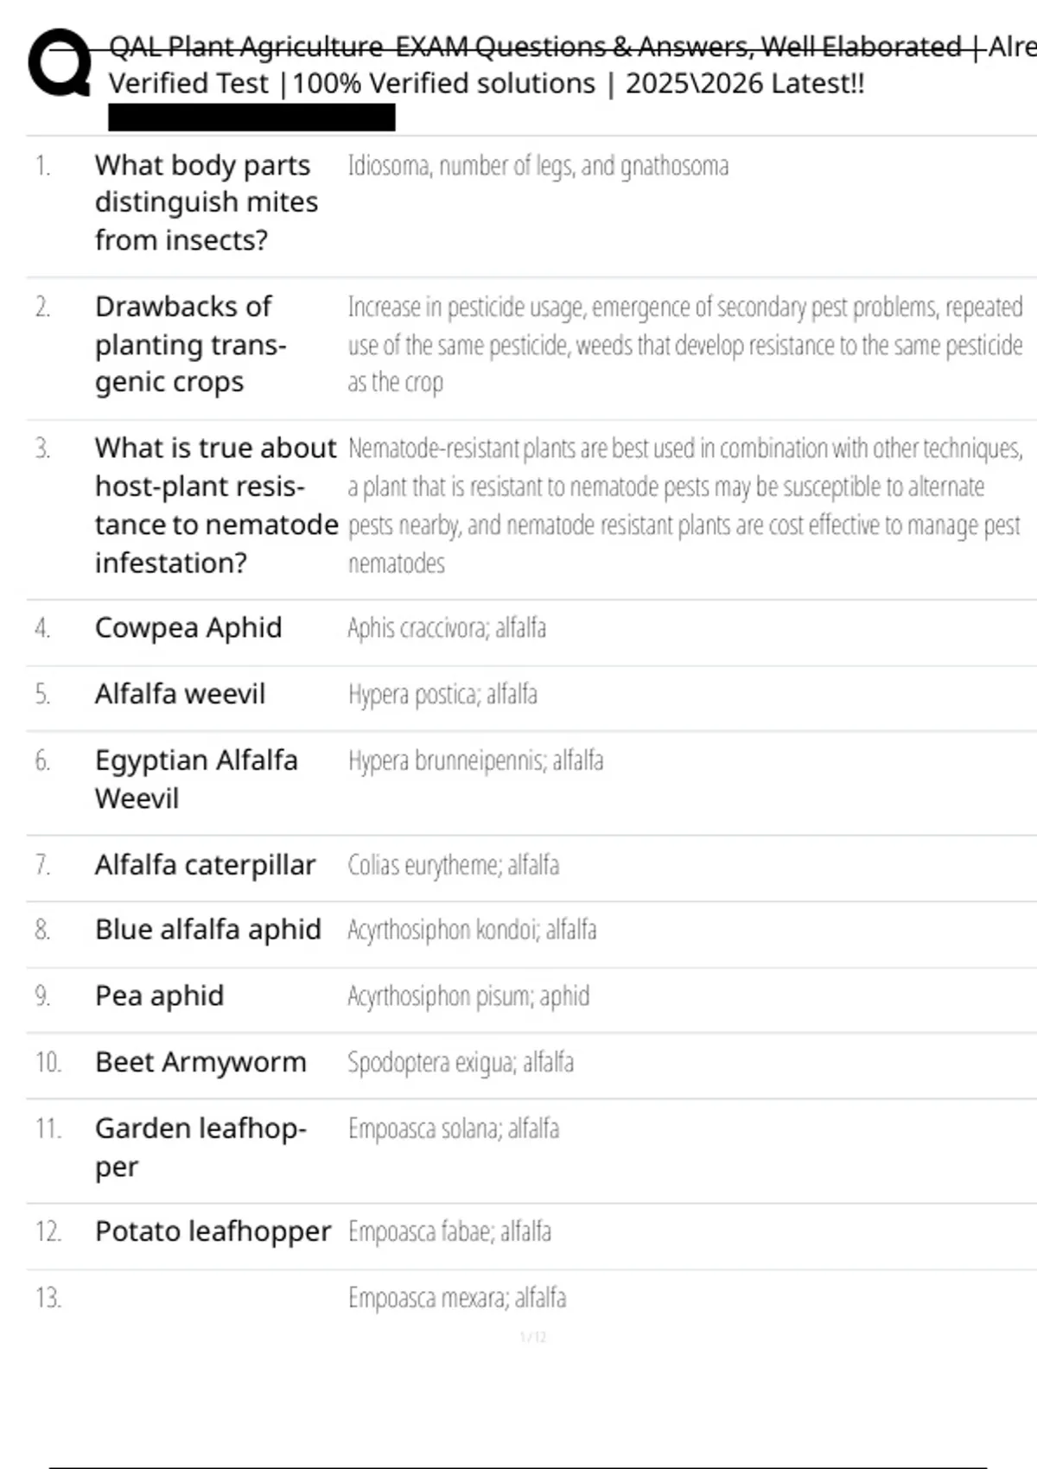1037x1469 pixels.
Task: Click the answer starting "Increase in pesticide usage"
Action: click(x=684, y=344)
